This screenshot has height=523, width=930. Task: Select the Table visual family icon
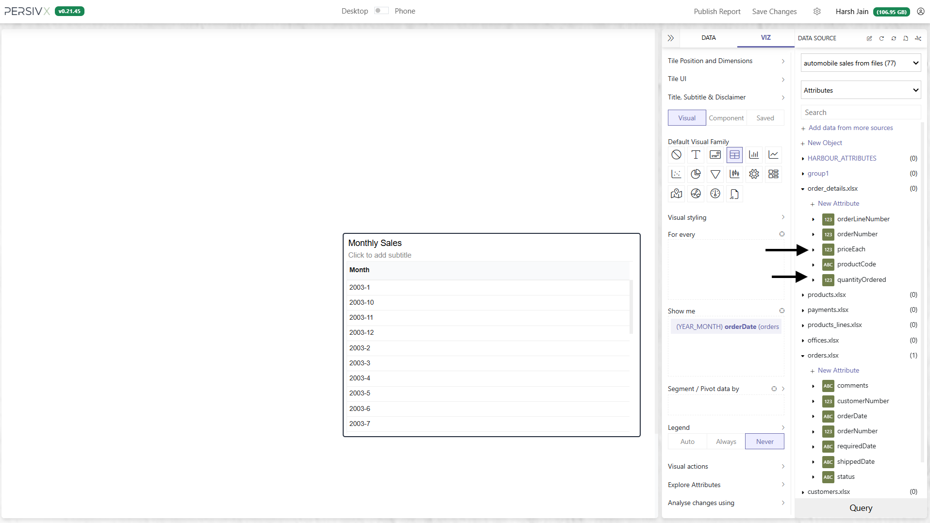pyautogui.click(x=734, y=155)
